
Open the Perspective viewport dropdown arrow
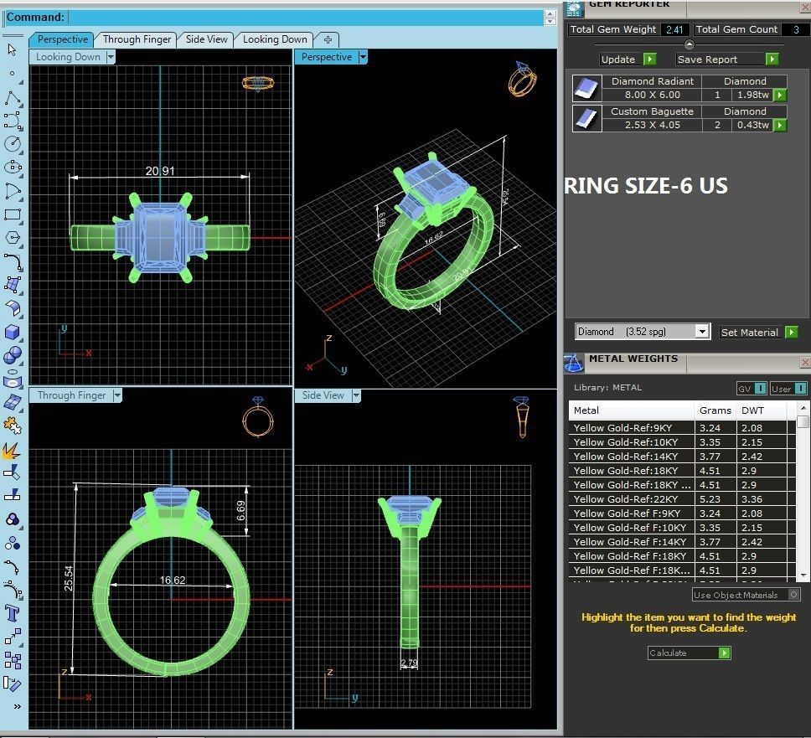[363, 57]
